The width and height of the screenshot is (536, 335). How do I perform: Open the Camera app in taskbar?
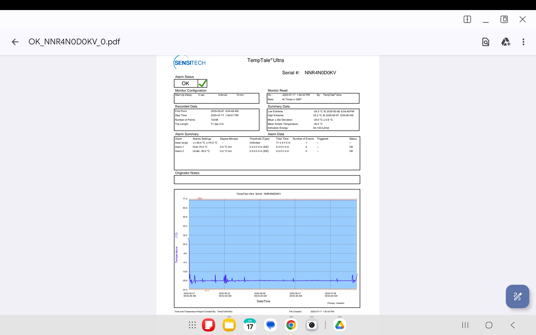(x=312, y=325)
